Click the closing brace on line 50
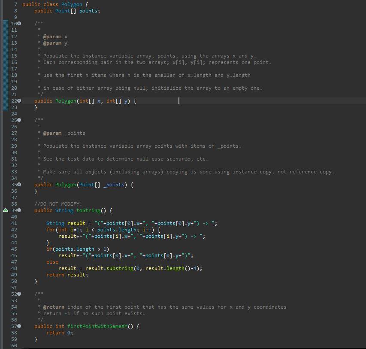 (x=36, y=281)
